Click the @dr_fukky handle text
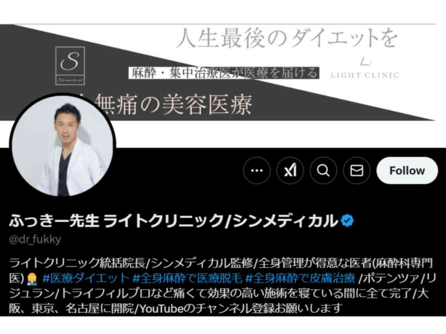 pyautogui.click(x=35, y=239)
